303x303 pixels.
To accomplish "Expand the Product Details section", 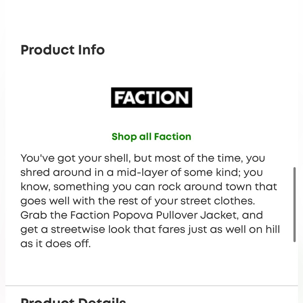I will 73,300.
